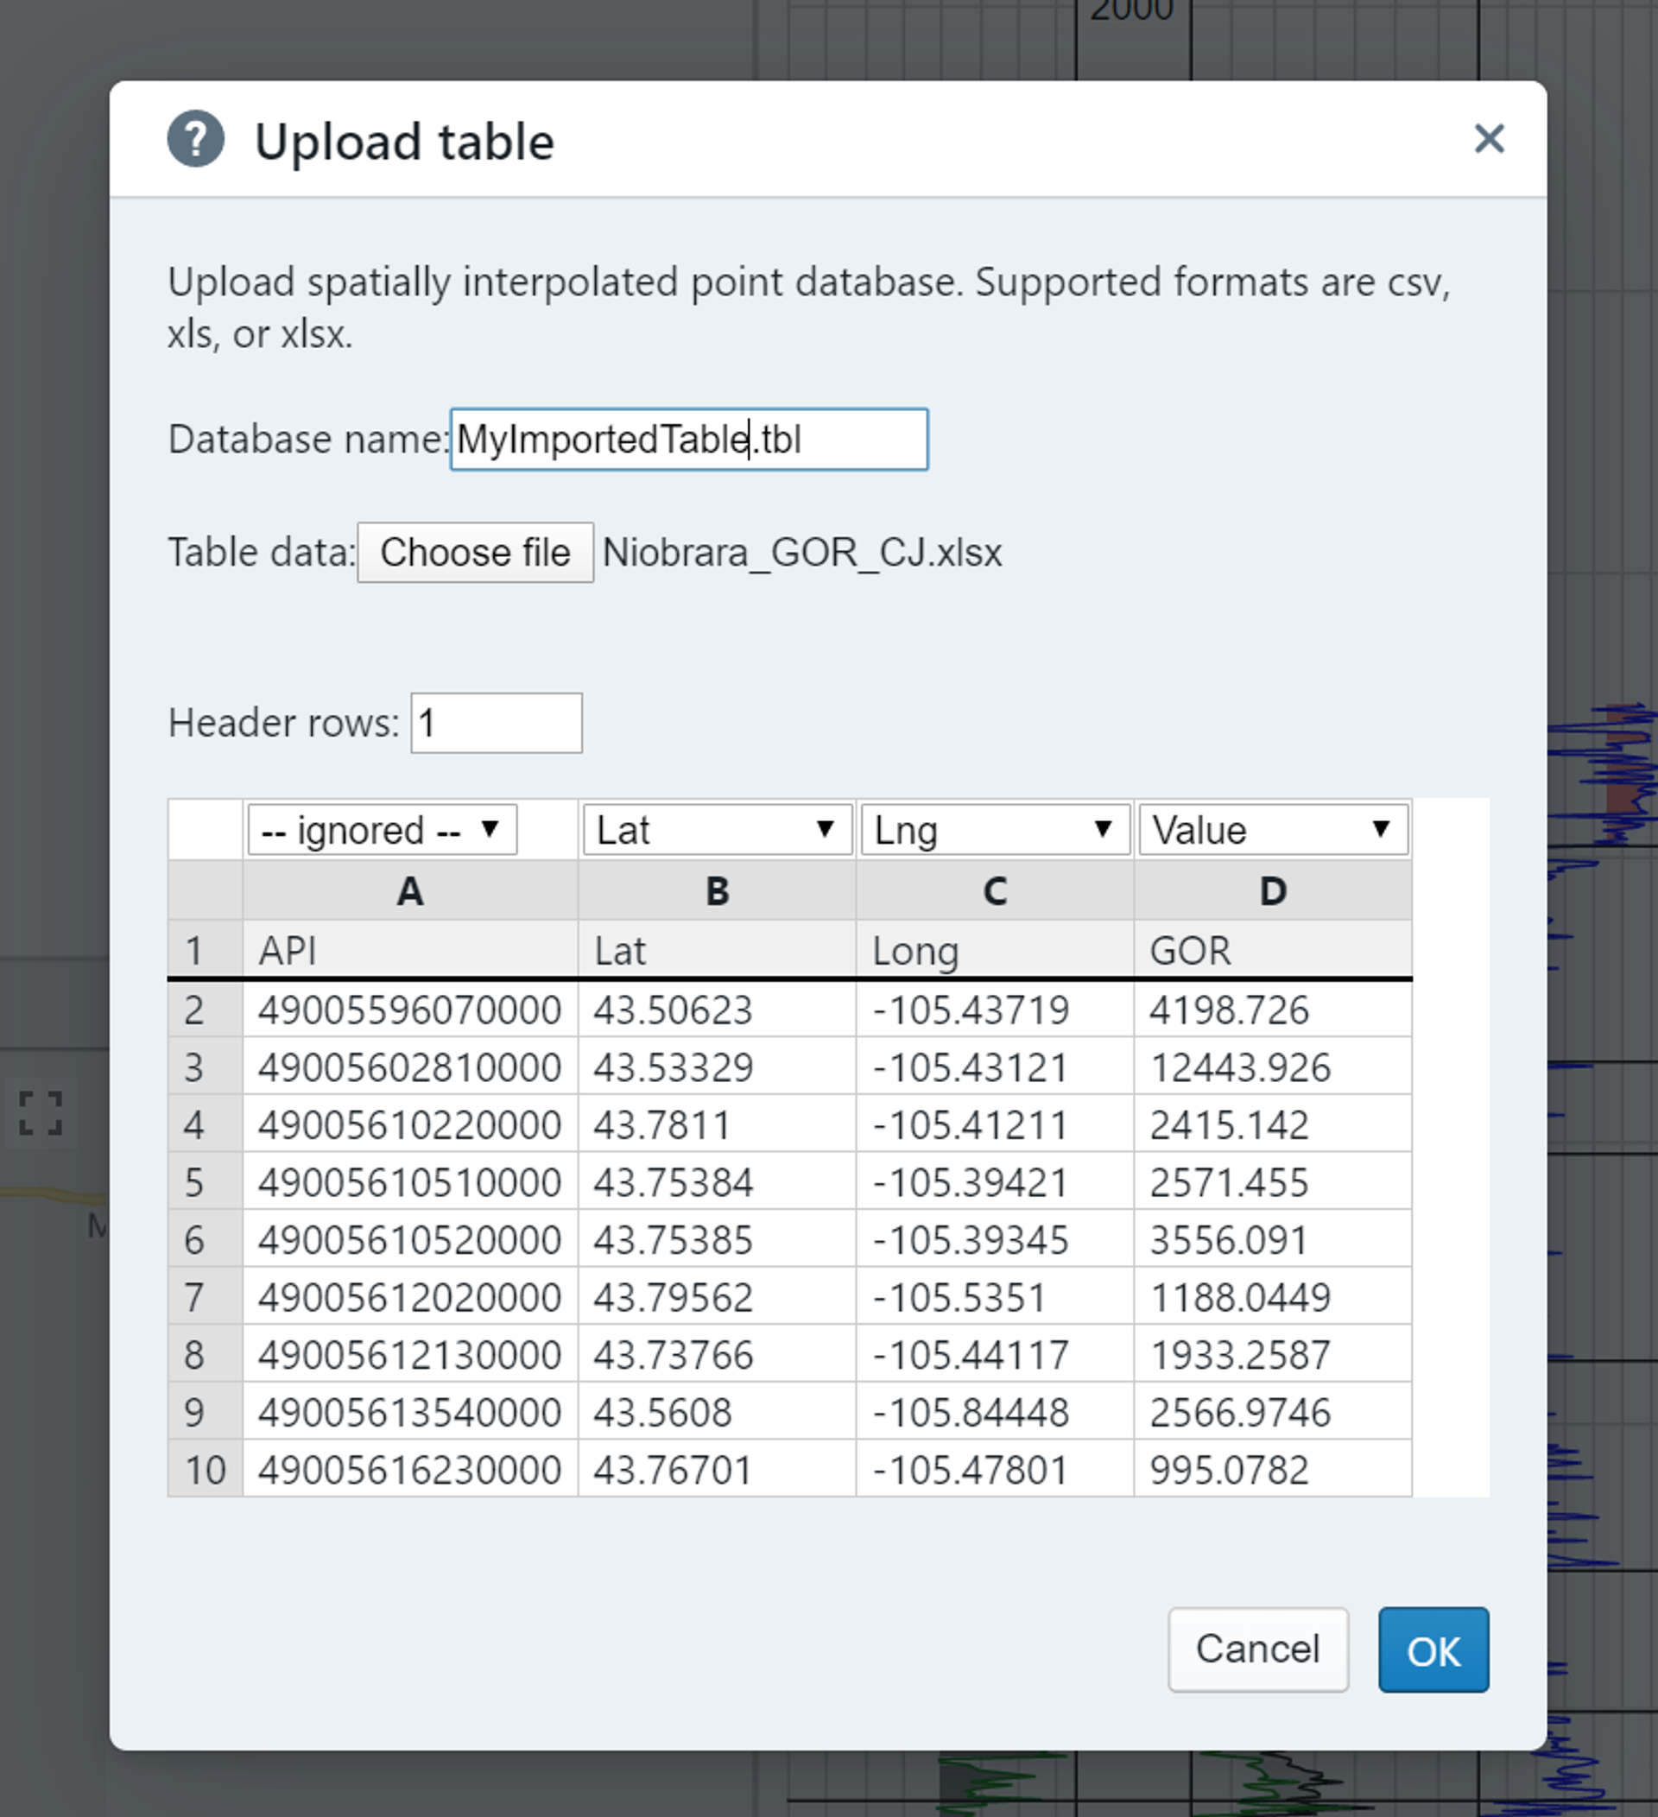Click the GOR header cell

click(x=1272, y=951)
